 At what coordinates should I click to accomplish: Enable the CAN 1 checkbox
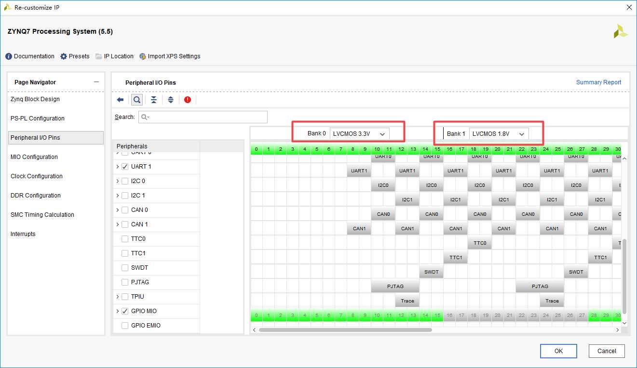click(125, 224)
